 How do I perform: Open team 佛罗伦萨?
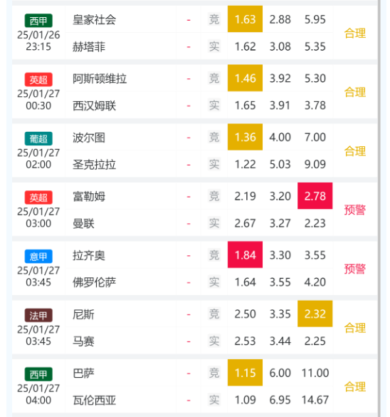point(94,282)
